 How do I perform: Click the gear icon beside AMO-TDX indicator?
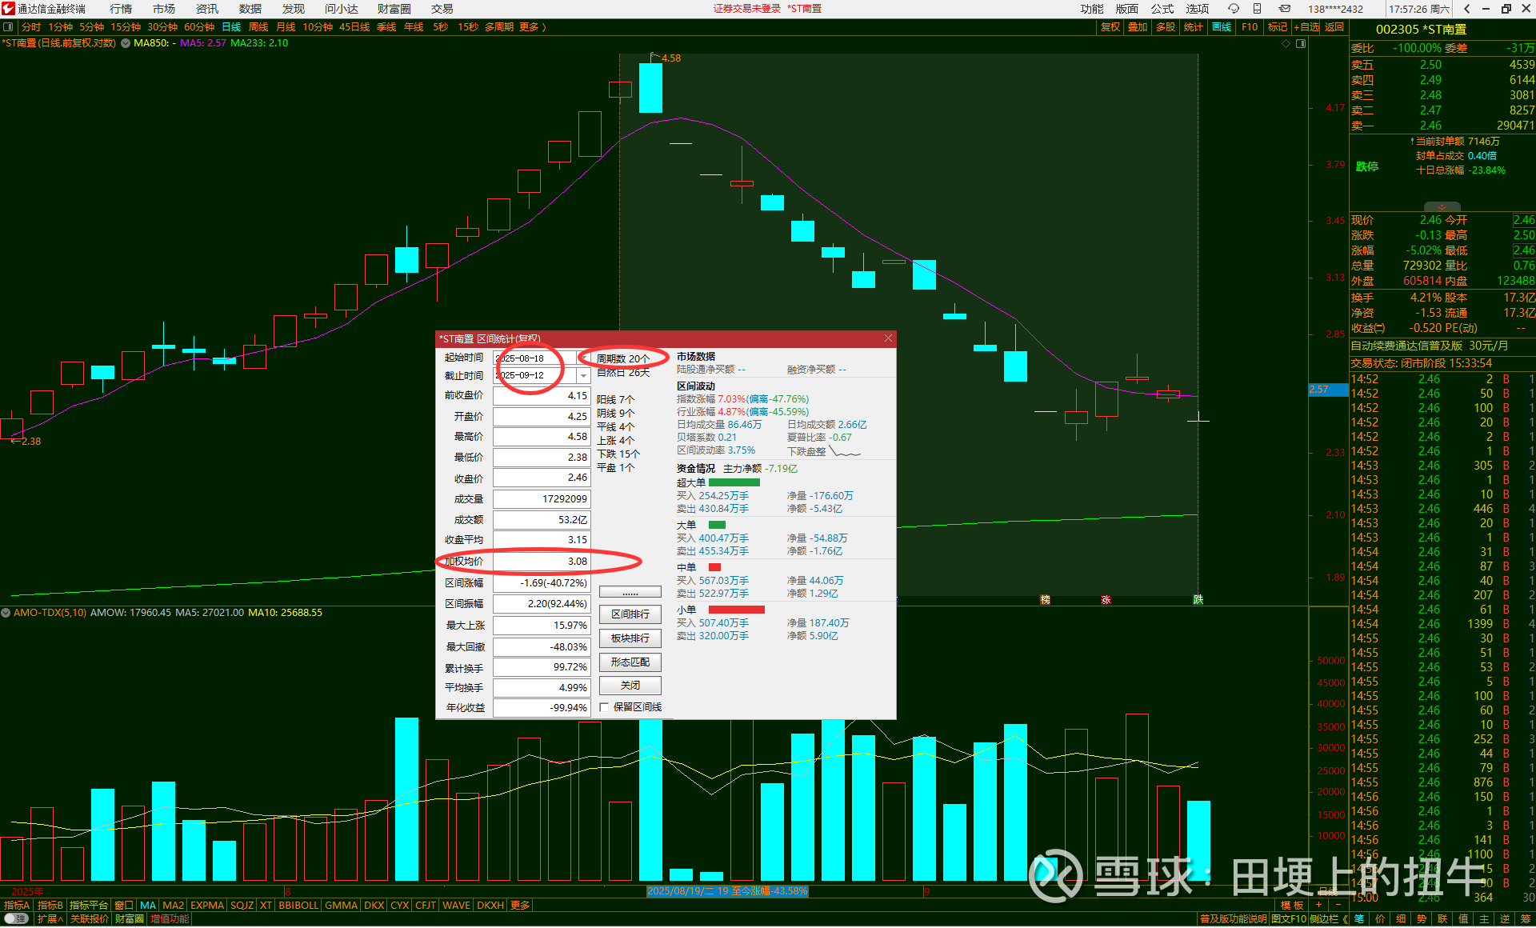tap(6, 613)
